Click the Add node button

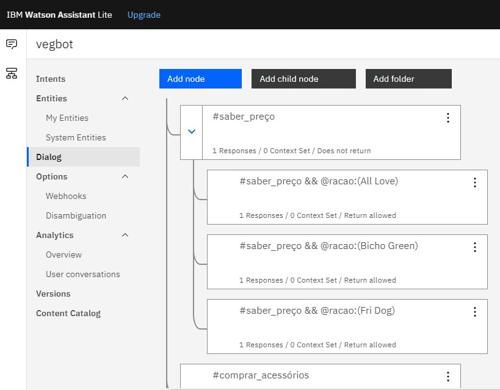(200, 79)
